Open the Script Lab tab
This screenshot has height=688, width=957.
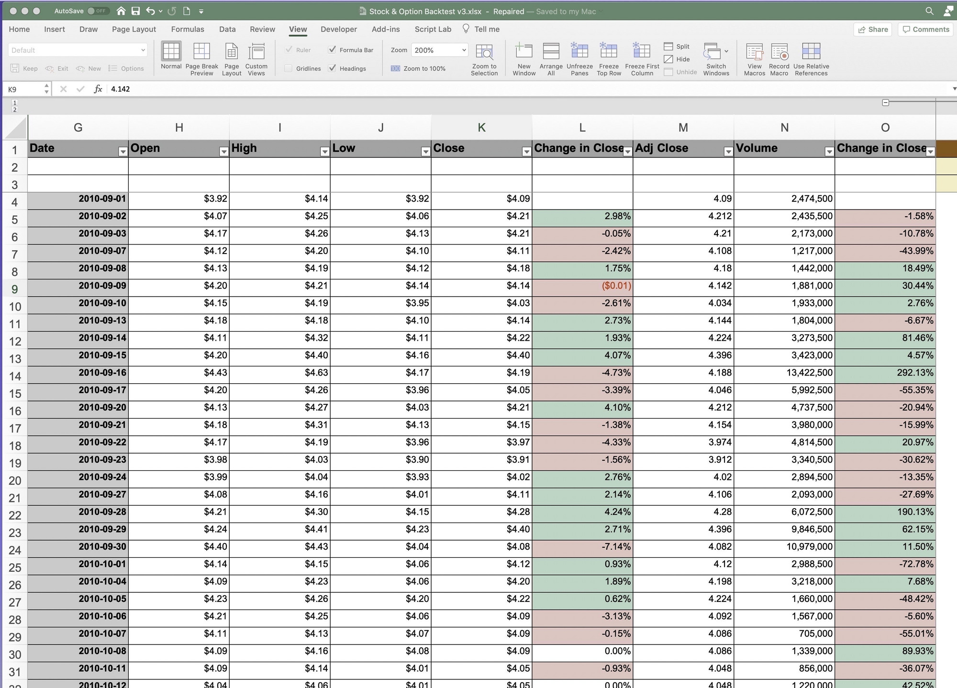pyautogui.click(x=433, y=29)
